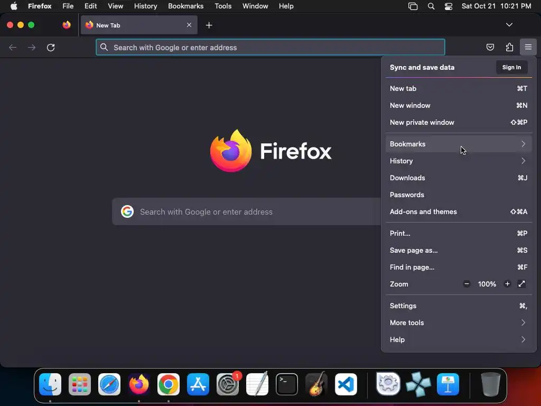Open a New private window
Screen dimensions: 541x406
(x=459, y=122)
